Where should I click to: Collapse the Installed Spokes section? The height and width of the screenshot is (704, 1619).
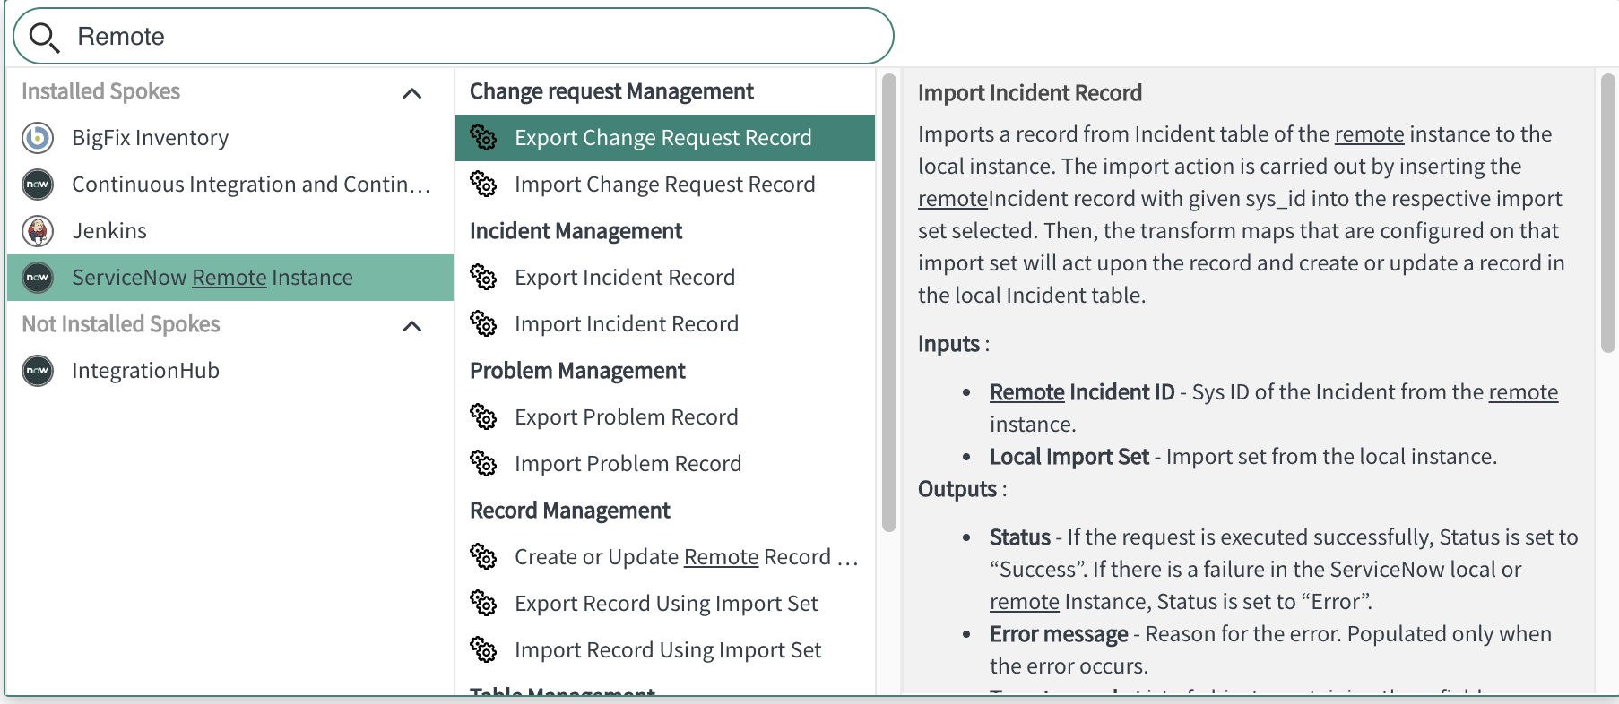pyautogui.click(x=411, y=93)
